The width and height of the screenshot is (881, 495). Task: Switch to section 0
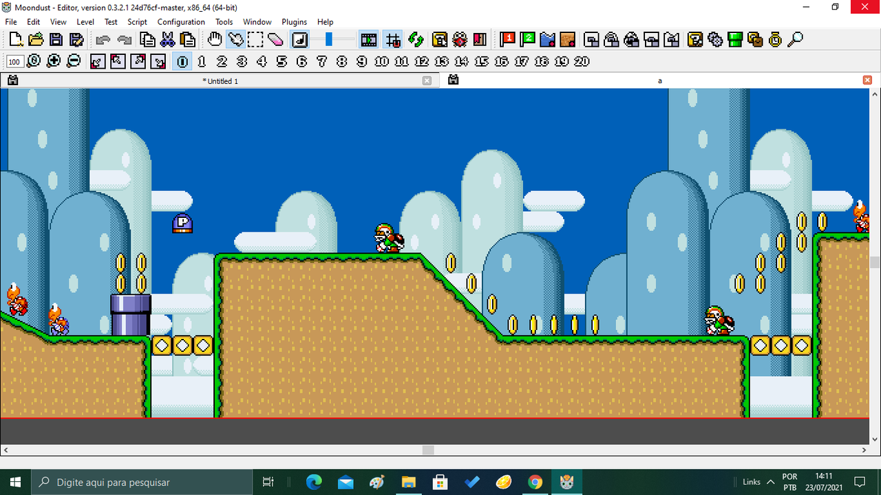click(x=182, y=61)
